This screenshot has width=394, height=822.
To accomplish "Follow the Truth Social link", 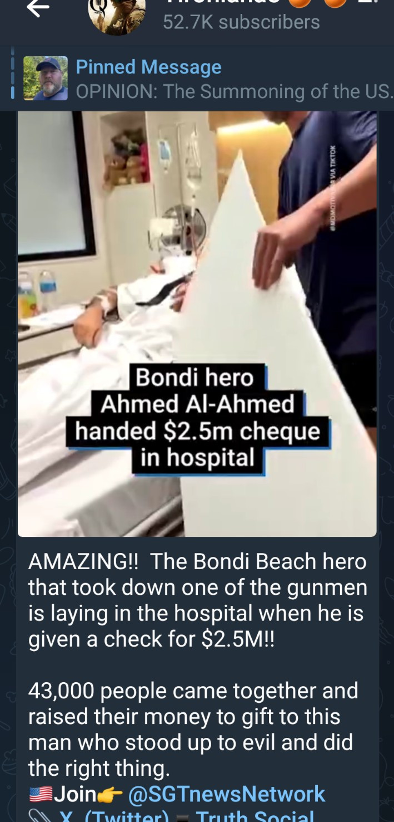I will (255, 816).
